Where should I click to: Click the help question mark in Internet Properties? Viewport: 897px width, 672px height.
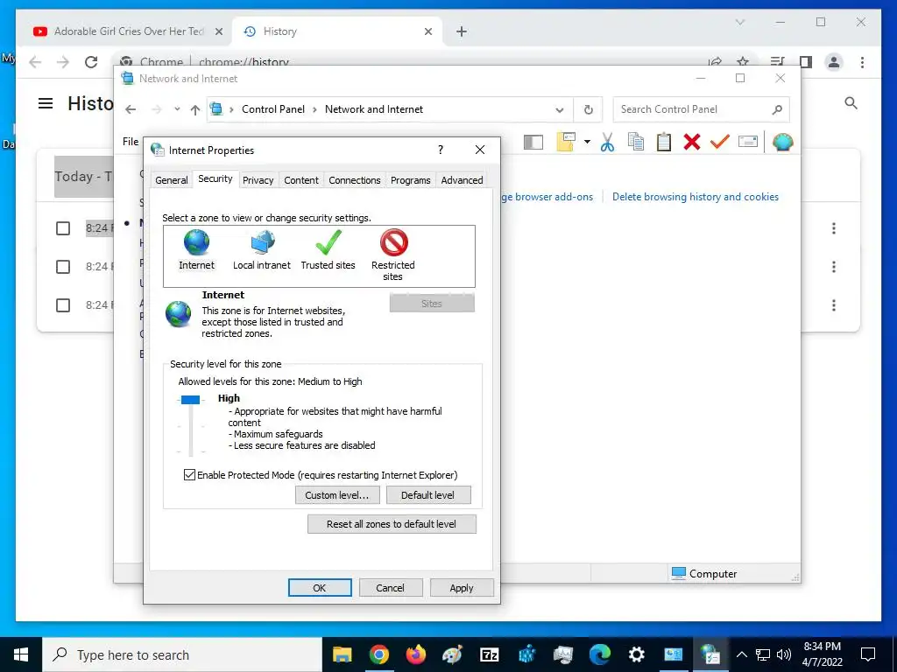click(441, 150)
